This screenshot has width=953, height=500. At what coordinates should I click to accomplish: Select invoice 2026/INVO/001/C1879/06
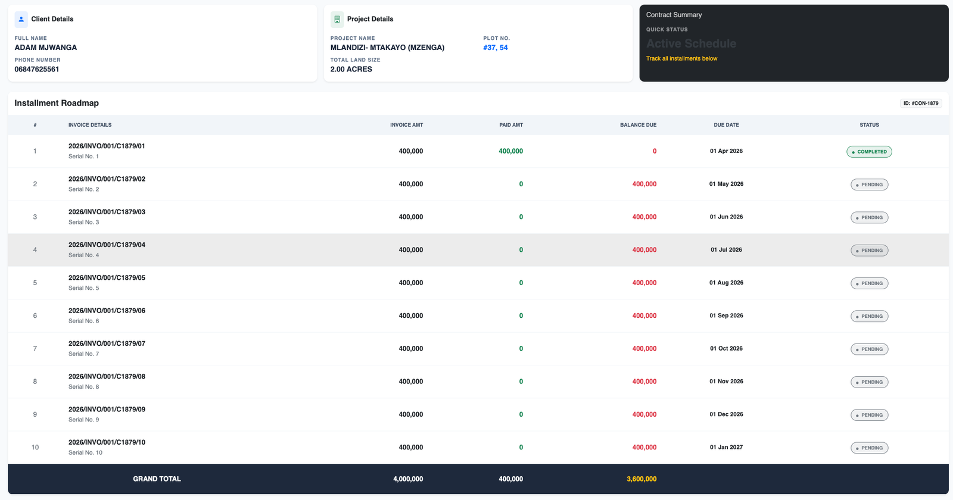(107, 311)
